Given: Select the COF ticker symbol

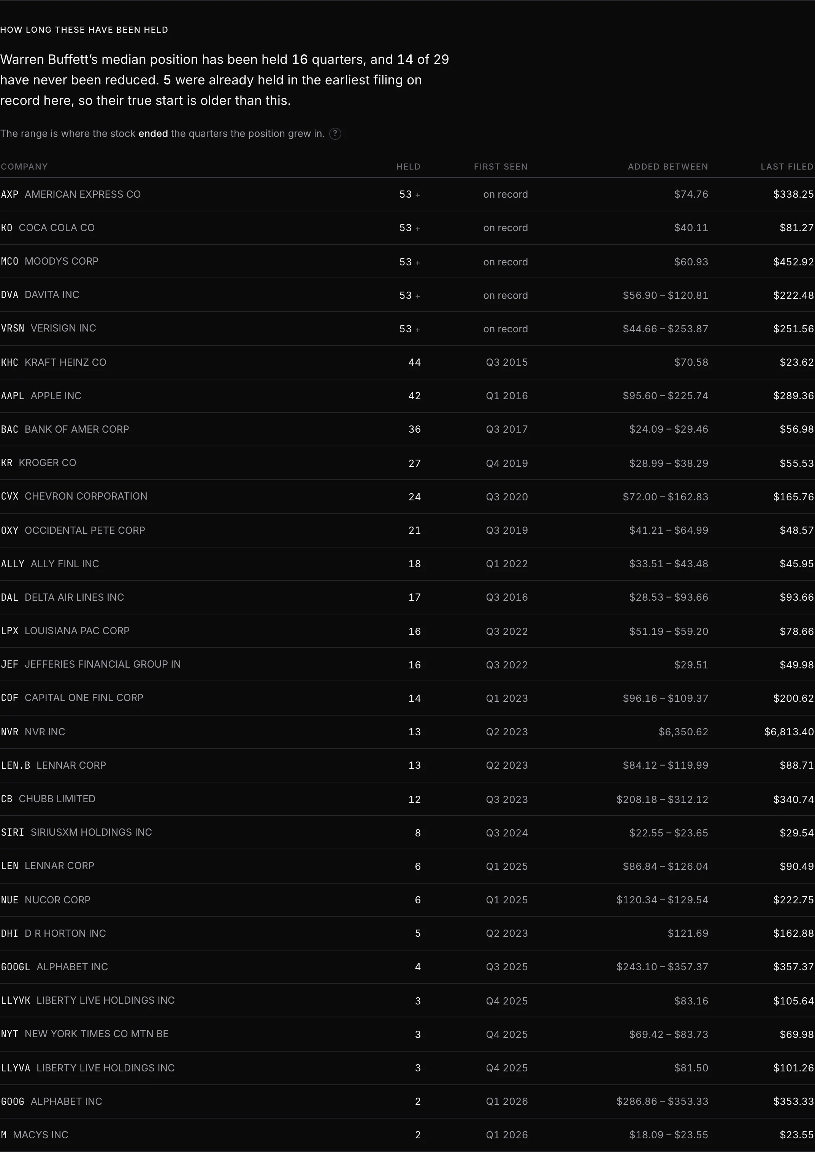Looking at the screenshot, I should [10, 698].
